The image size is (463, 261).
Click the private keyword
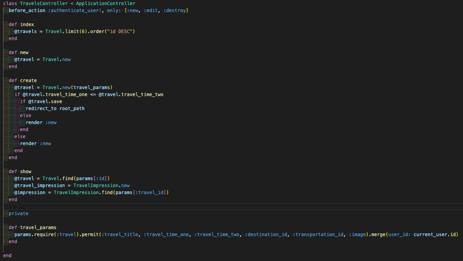tap(18, 214)
